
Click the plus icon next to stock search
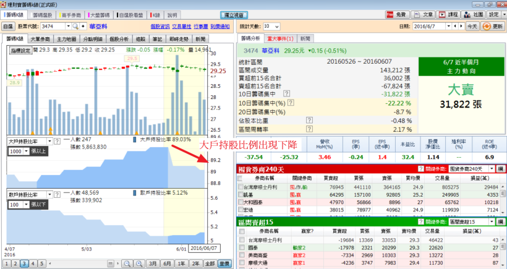point(84,27)
